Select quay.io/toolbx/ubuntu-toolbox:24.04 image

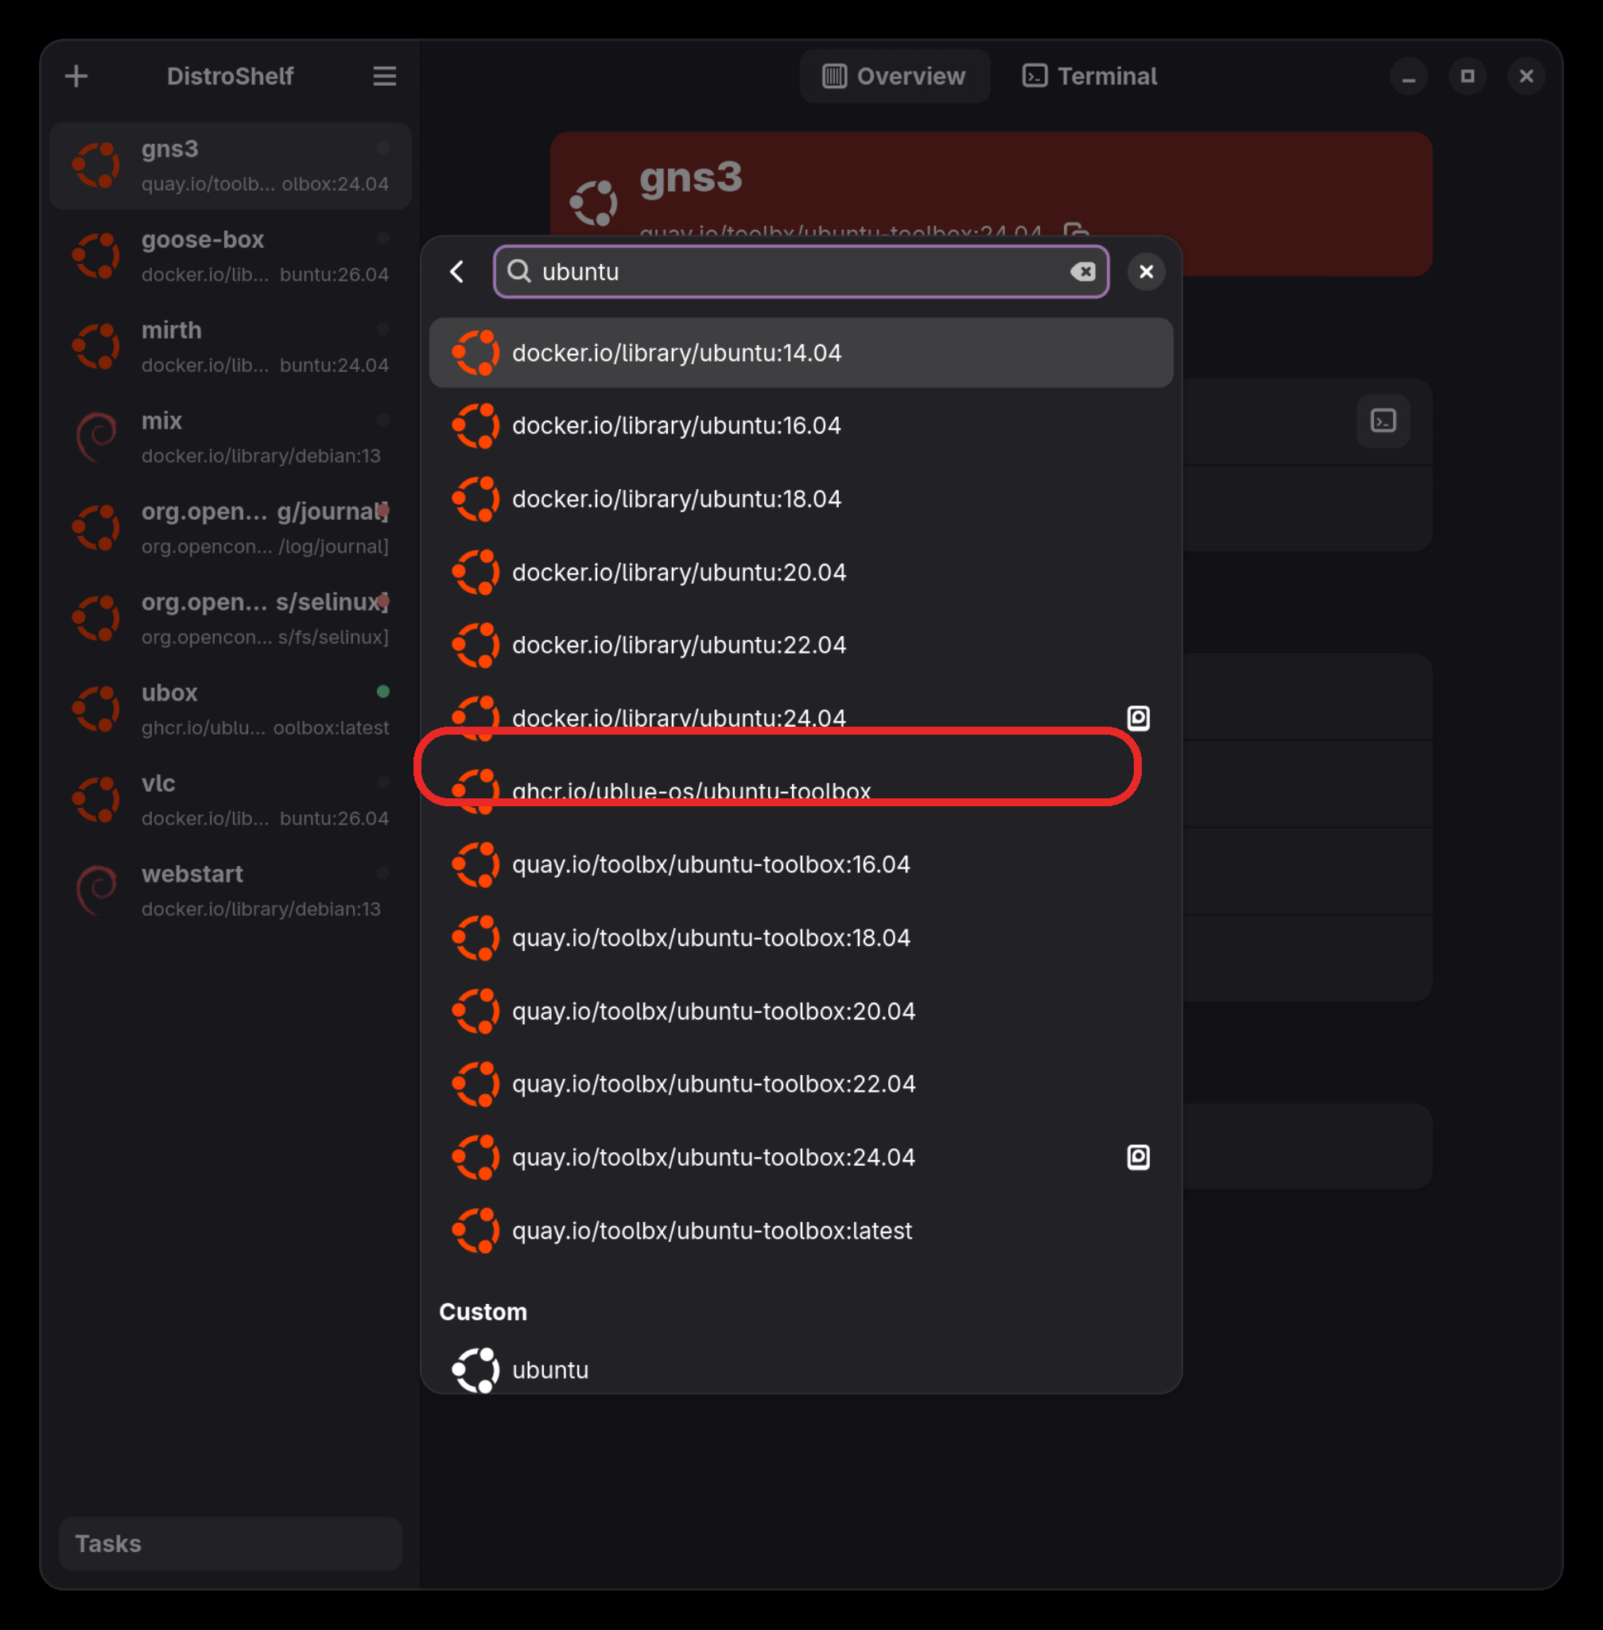tap(801, 1157)
